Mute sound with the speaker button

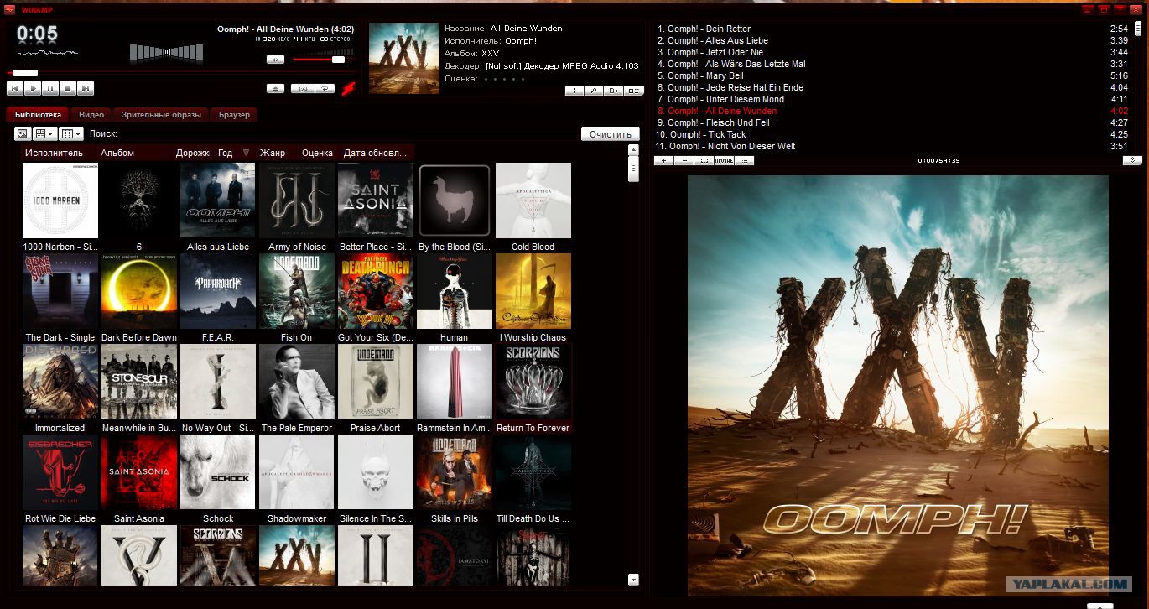275,60
